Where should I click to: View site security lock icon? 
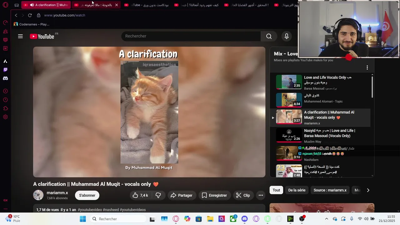tap(38, 15)
